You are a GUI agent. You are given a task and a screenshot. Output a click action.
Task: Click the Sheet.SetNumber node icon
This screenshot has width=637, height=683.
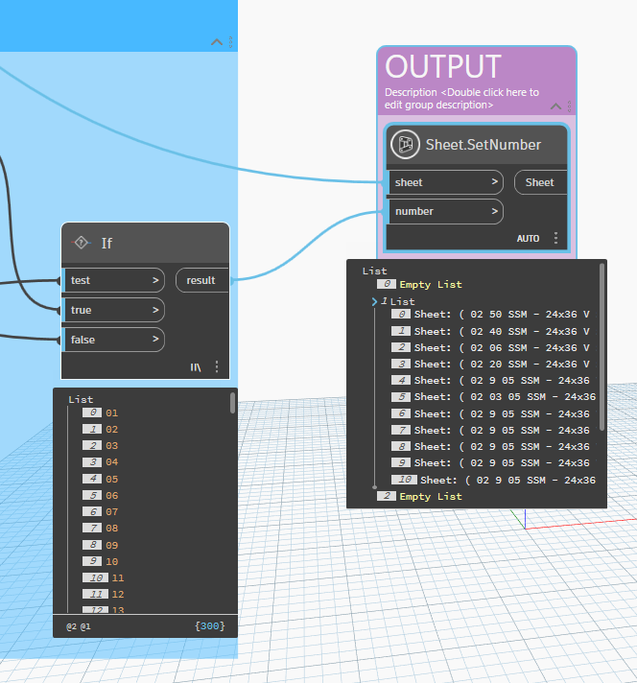(x=405, y=144)
